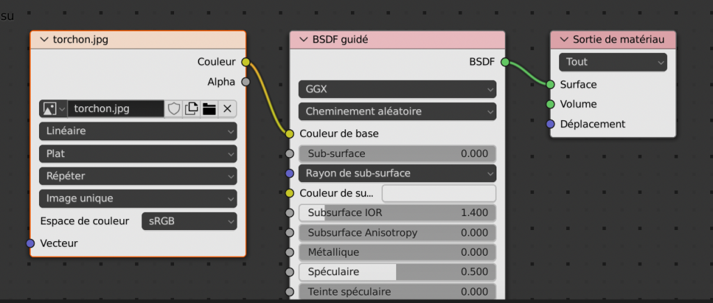Viewport: 713px width, 303px height.
Task: Click the new image duplicate icon
Action: click(191, 108)
